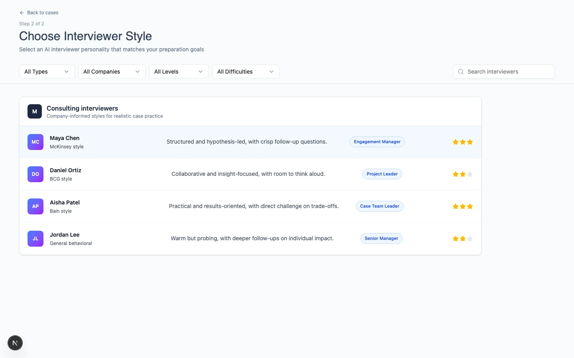The height and width of the screenshot is (358, 574).
Task: Open the All Difficulties dropdown
Action: [x=246, y=72]
